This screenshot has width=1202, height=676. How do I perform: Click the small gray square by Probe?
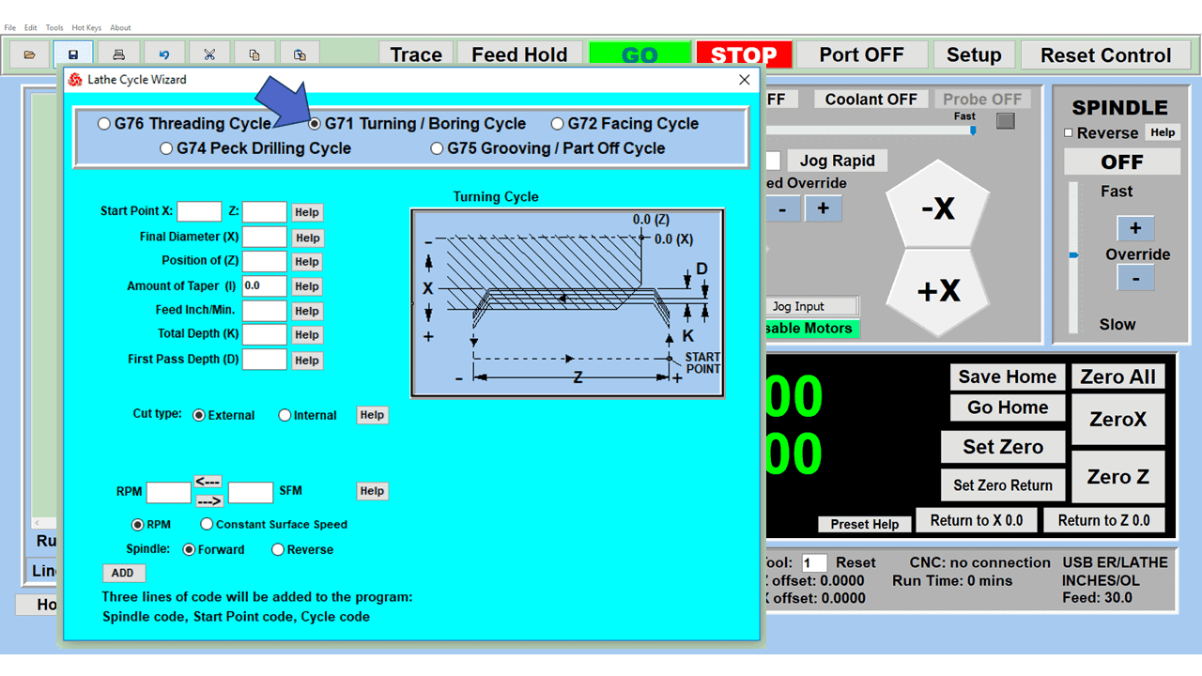coord(1006,120)
